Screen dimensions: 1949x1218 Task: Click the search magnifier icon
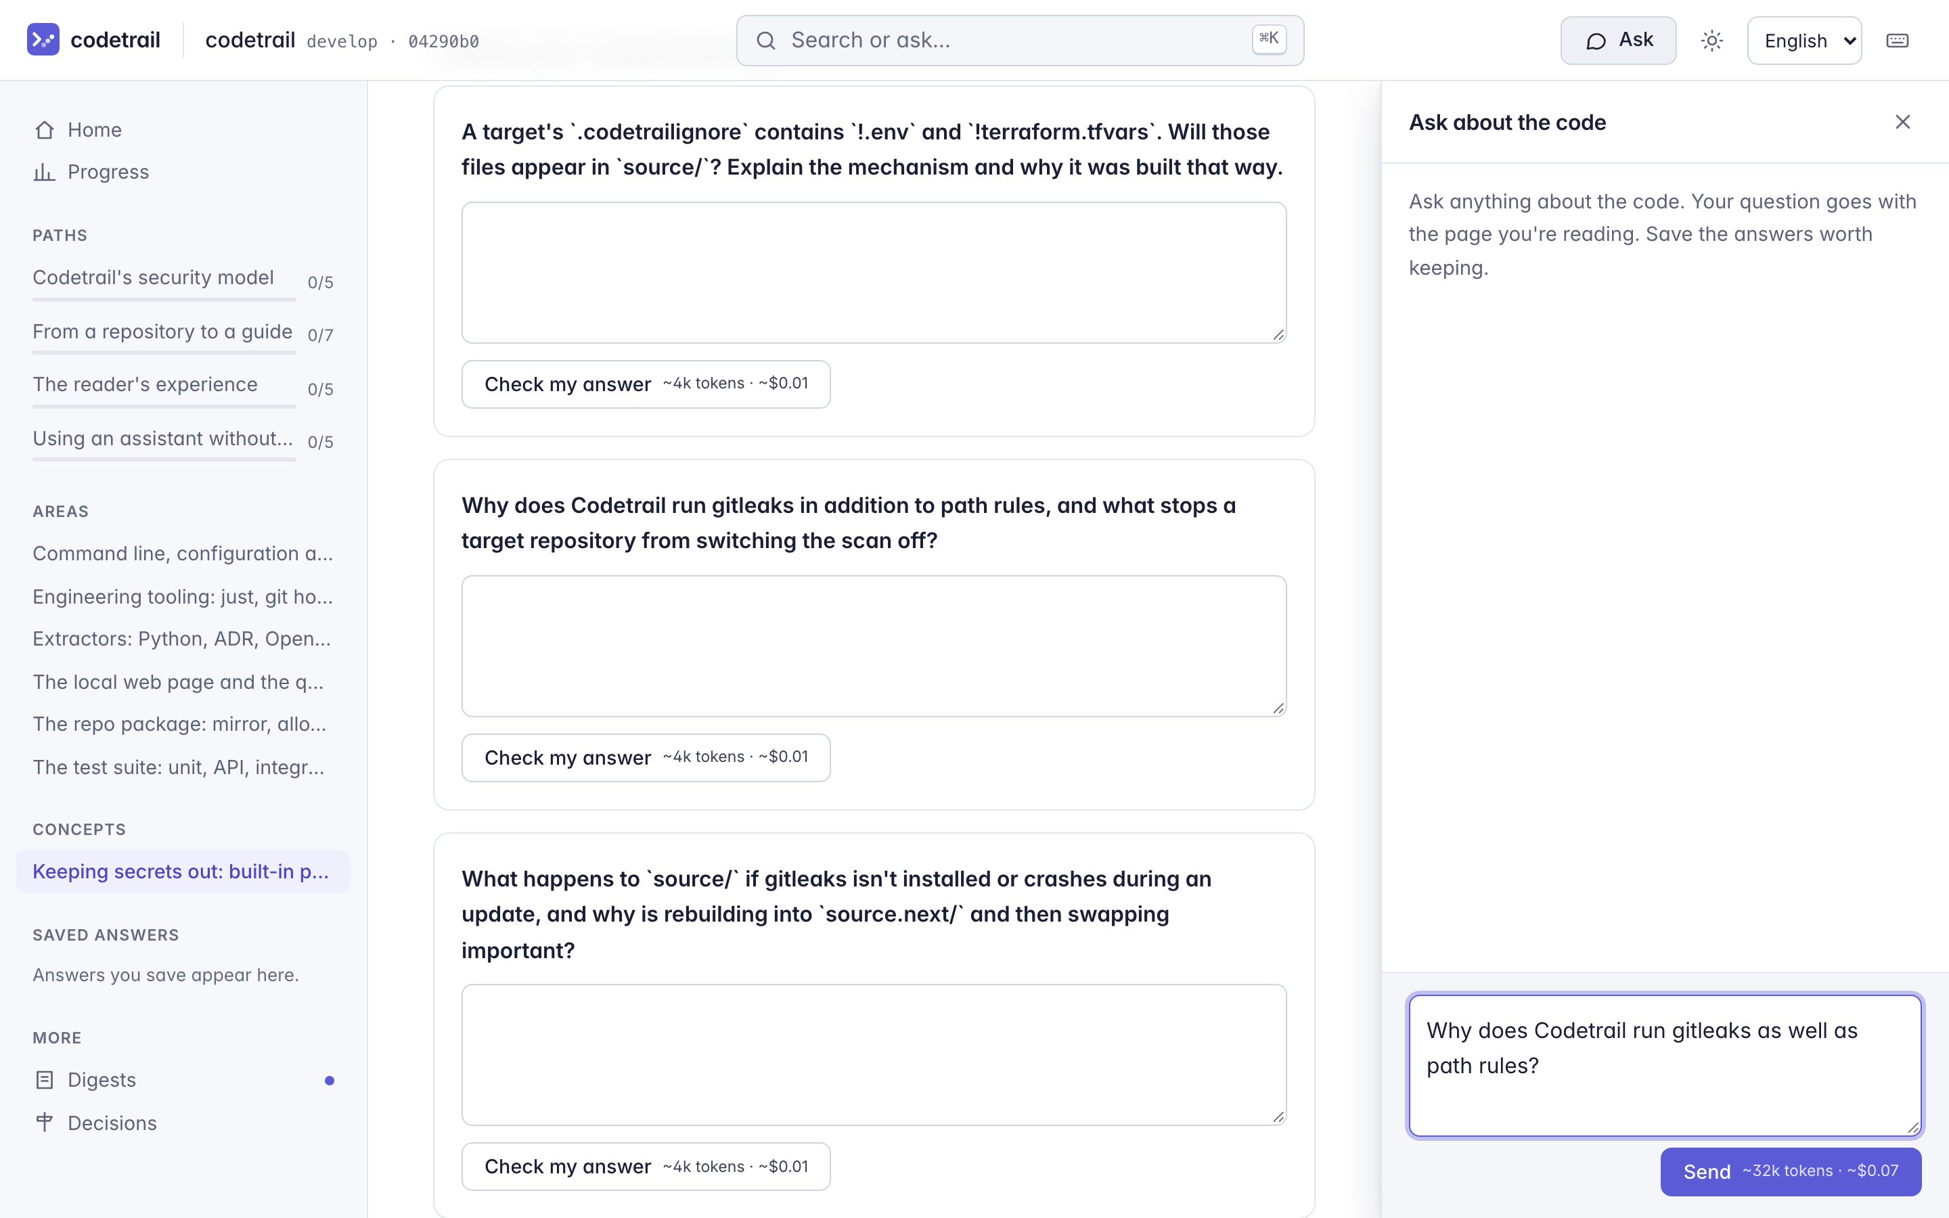click(x=766, y=41)
